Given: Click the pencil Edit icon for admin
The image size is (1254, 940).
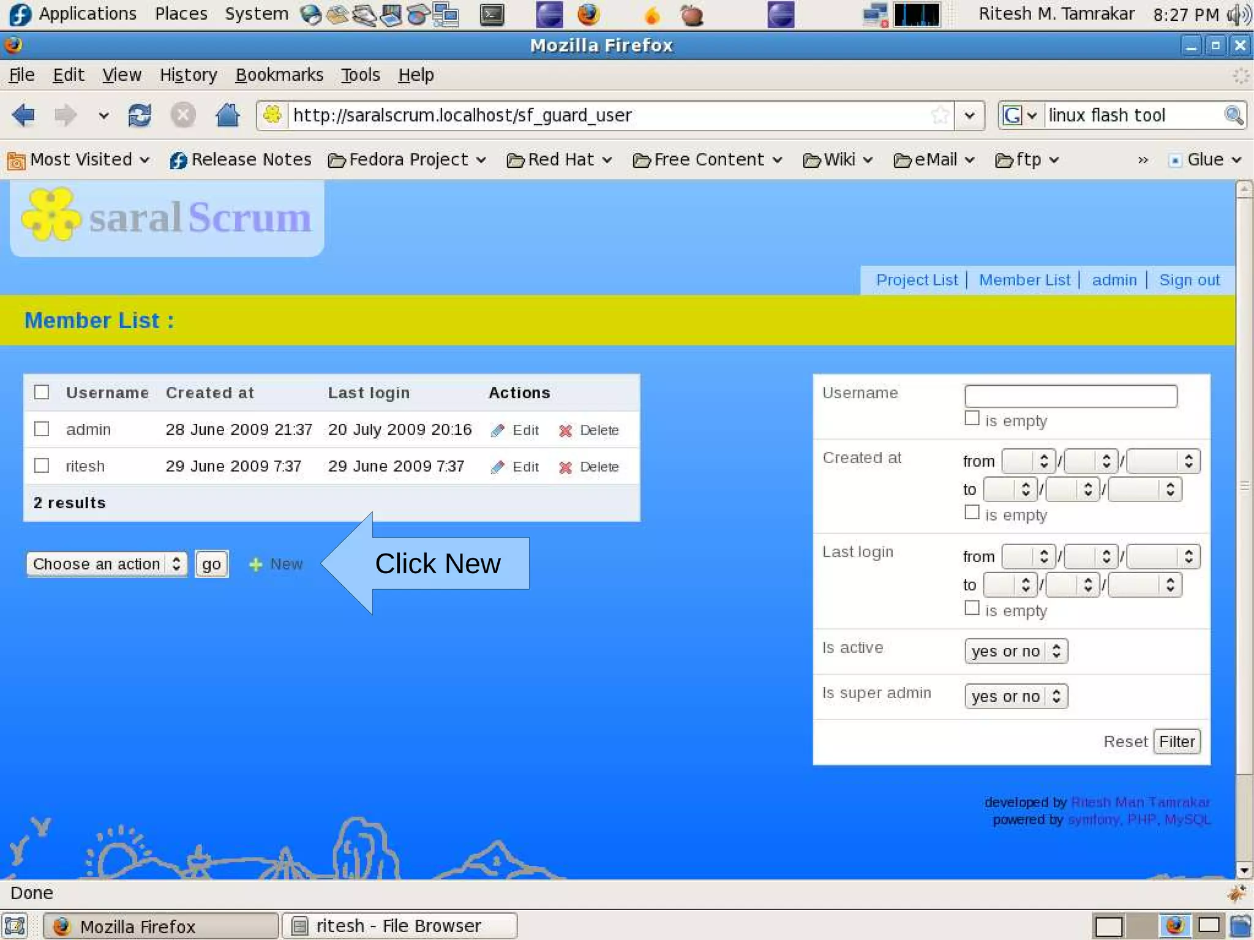Looking at the screenshot, I should point(498,431).
